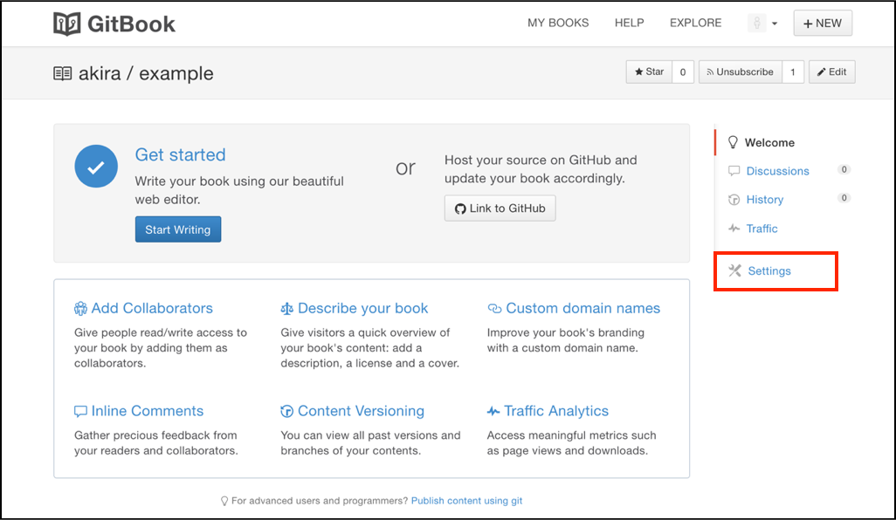The width and height of the screenshot is (896, 520).
Task: Open Settings in the sidebar
Action: tap(769, 271)
